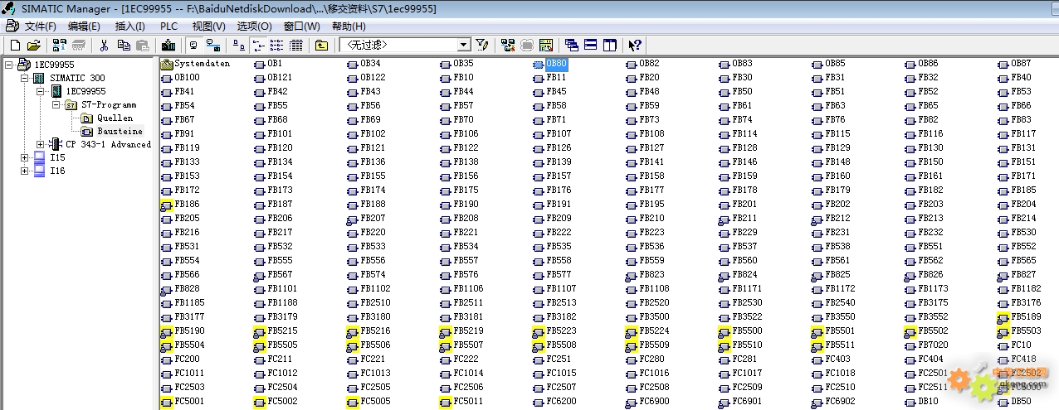Click the Cut scissors icon
This screenshot has width=1059, height=410.
click(104, 45)
